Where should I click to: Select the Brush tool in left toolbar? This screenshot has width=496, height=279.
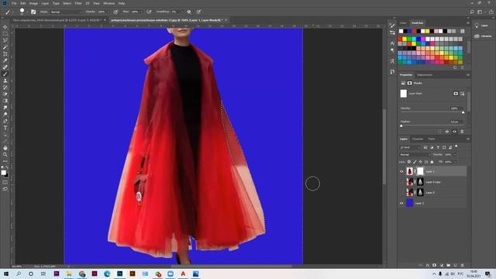5,74
